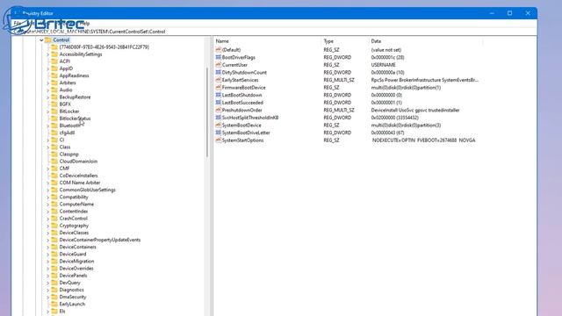Select the DeviceContainerPropertyUpdateEvents key
The width and height of the screenshot is (562, 316).
(x=99, y=240)
